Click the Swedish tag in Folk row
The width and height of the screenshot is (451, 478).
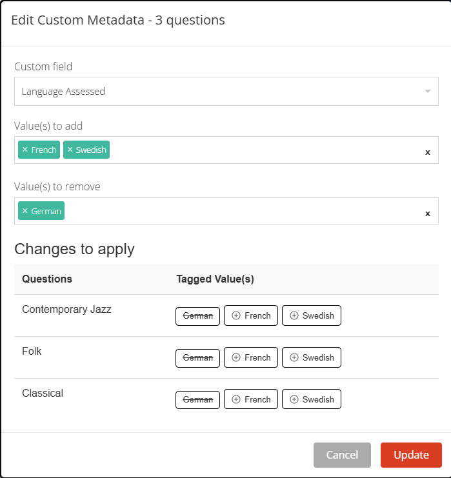(312, 357)
